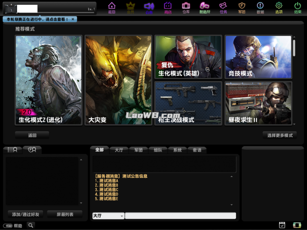Screen dimensions: 307x230
Task: Click the mode list scroll down arrow
Action: [294, 124]
